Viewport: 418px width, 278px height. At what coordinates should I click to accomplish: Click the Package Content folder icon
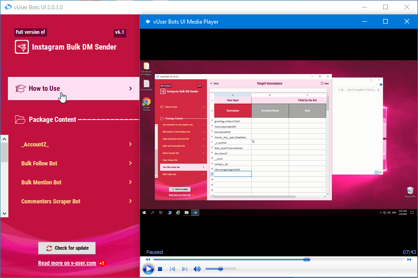20,120
